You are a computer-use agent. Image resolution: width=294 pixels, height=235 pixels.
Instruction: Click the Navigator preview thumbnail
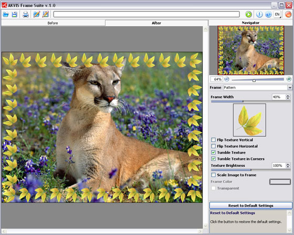click(251, 50)
